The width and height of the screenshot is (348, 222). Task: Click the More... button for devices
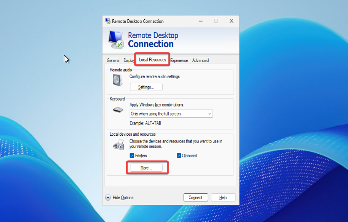point(146,168)
